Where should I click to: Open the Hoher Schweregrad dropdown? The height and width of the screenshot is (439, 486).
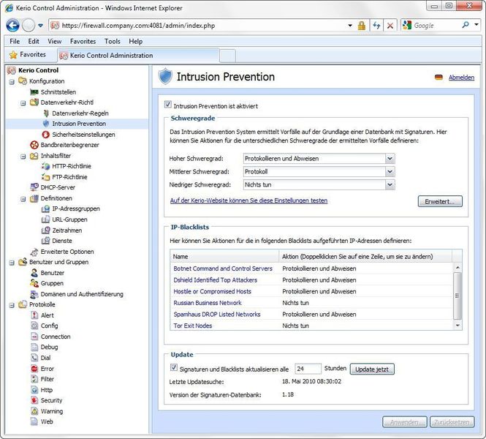(390, 159)
